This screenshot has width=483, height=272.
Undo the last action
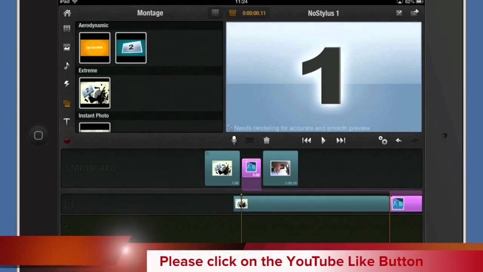pos(398,141)
